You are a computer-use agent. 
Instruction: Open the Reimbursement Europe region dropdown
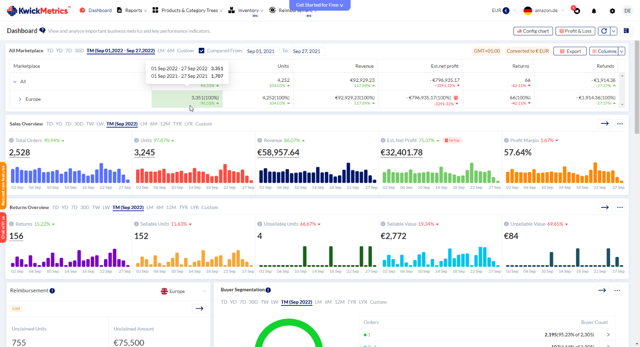(184, 291)
